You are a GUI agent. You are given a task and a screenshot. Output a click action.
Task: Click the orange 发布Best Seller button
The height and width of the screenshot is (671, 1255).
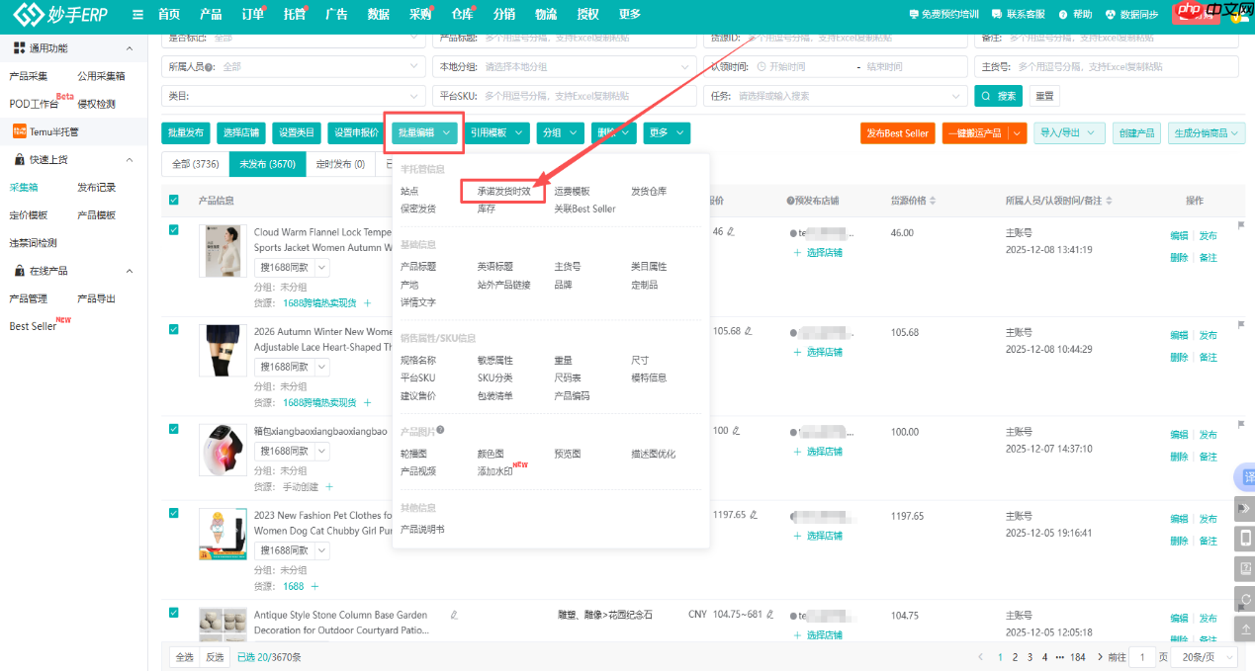point(897,133)
